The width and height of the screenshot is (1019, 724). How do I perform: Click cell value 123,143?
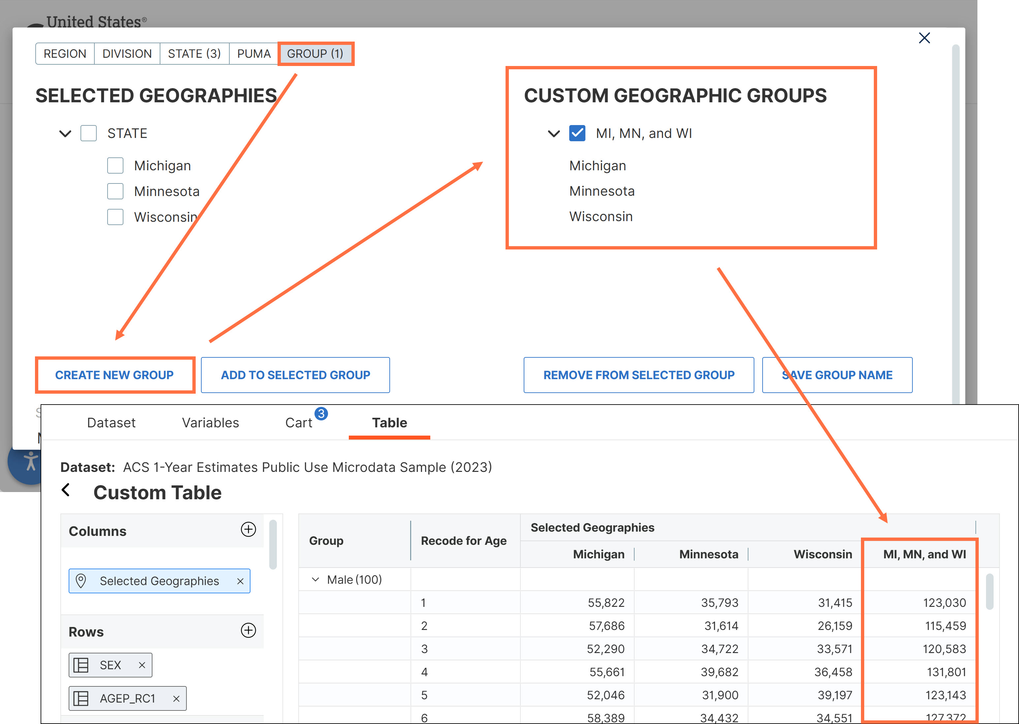945,695
